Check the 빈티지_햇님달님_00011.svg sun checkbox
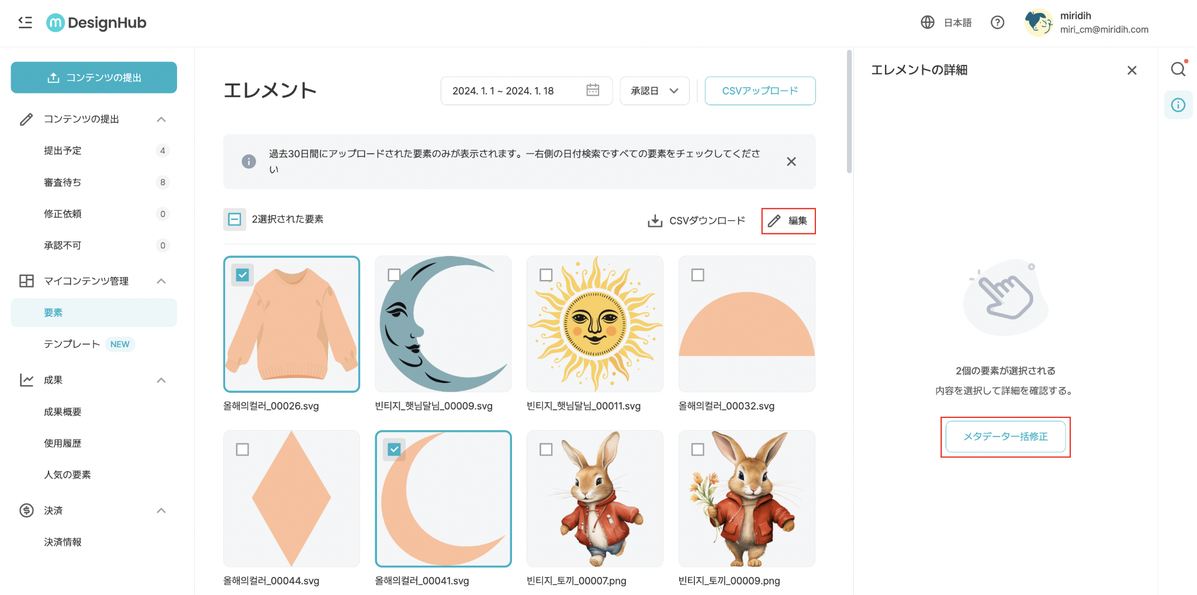The image size is (1197, 595). [x=546, y=275]
